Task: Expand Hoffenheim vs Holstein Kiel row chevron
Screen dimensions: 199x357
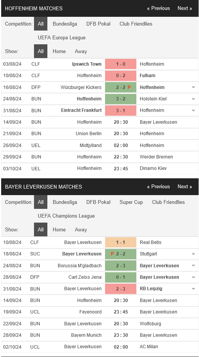Action: click(x=193, y=99)
